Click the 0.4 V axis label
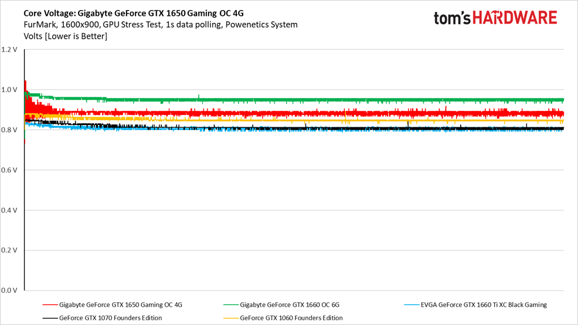Image resolution: width=578 pixels, height=325 pixels. (9, 210)
